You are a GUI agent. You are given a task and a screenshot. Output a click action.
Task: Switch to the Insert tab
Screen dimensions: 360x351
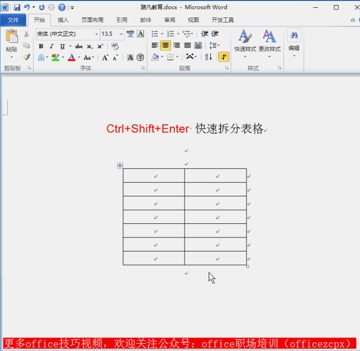[63, 20]
